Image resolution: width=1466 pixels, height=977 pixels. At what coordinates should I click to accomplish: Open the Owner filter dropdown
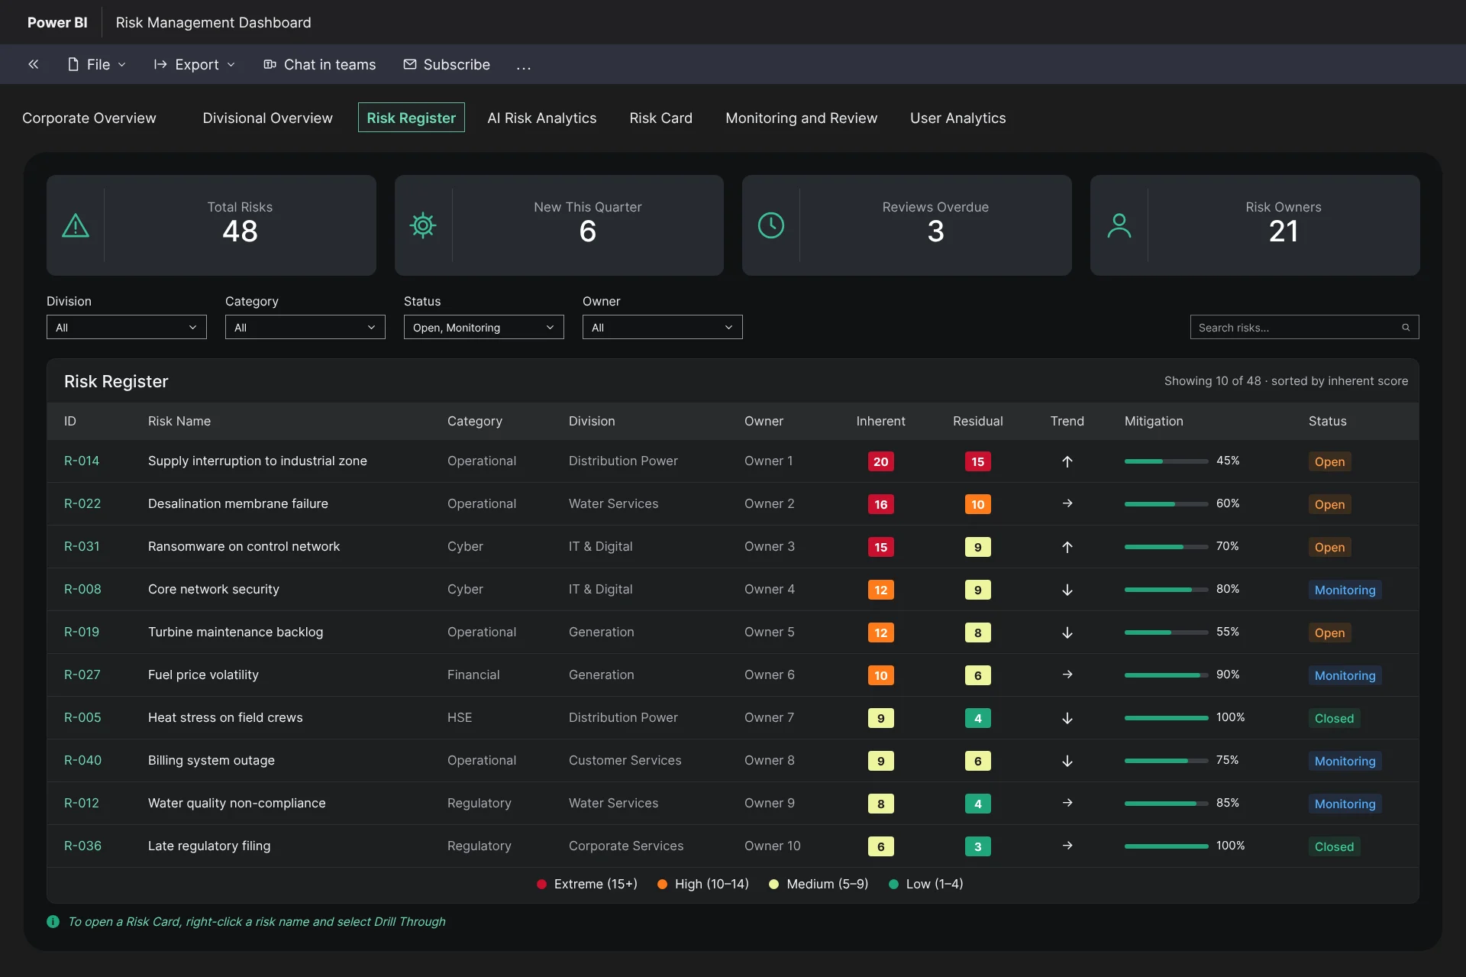(x=663, y=327)
